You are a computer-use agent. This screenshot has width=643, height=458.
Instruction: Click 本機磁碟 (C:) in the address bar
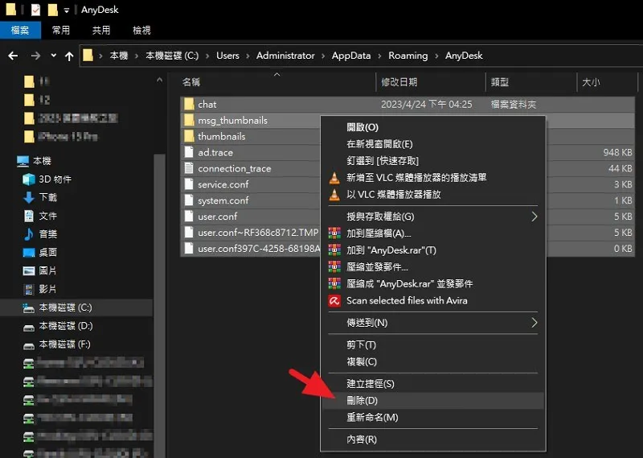(x=172, y=56)
